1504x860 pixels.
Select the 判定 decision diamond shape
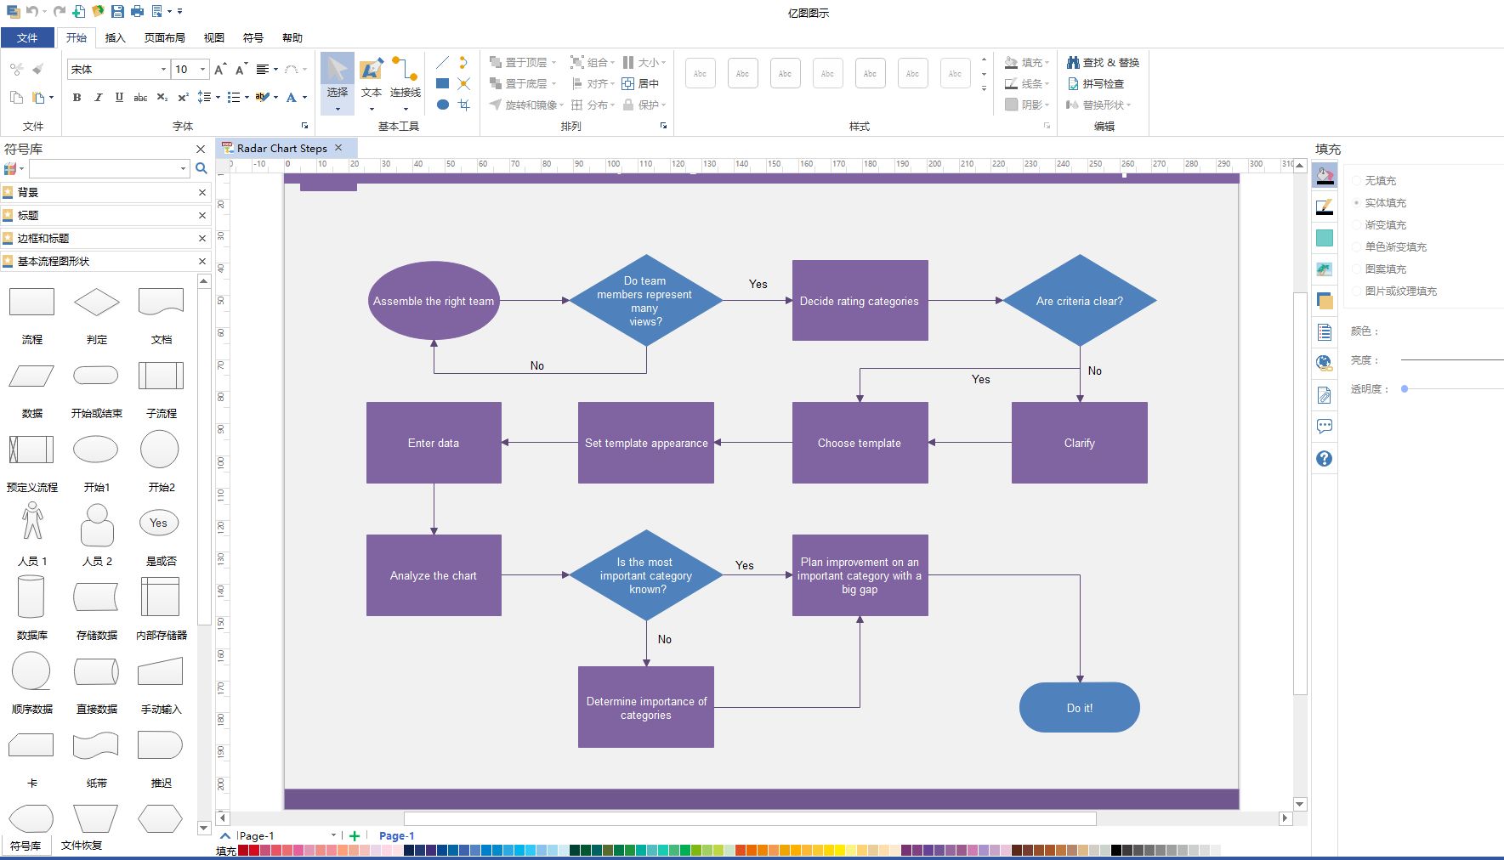pos(97,303)
